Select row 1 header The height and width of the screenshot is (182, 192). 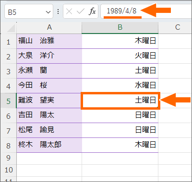click(8, 41)
